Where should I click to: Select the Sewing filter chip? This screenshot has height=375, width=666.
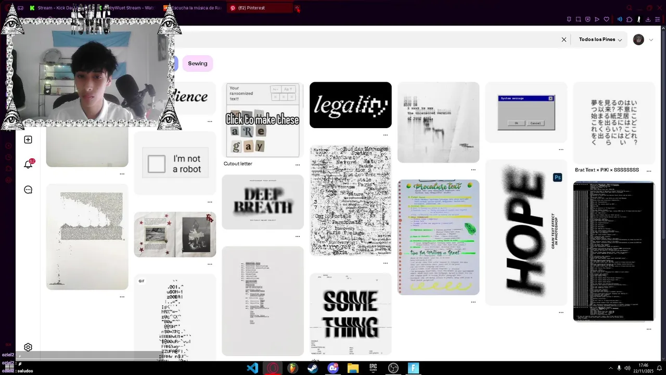[198, 64]
